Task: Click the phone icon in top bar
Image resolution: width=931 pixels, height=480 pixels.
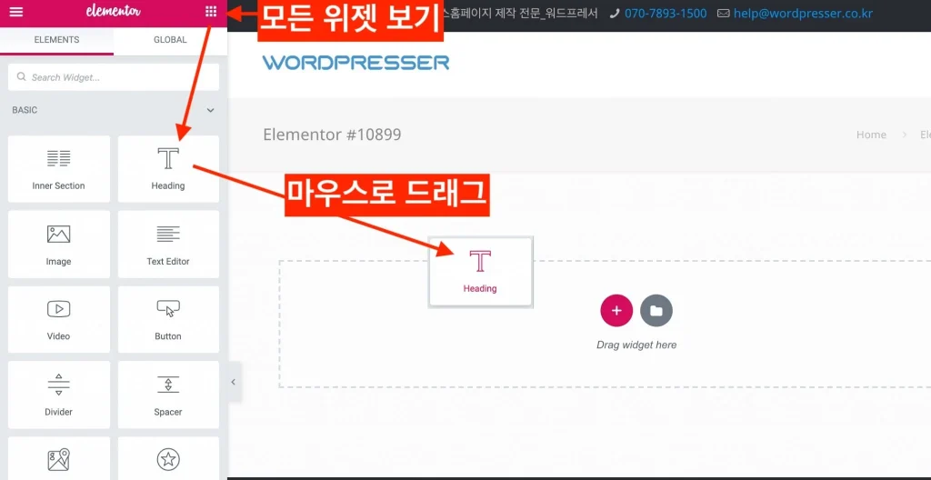Action: click(614, 13)
